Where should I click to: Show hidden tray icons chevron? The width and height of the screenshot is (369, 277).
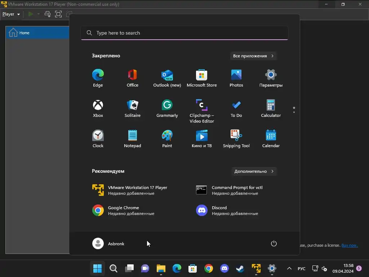click(289, 268)
